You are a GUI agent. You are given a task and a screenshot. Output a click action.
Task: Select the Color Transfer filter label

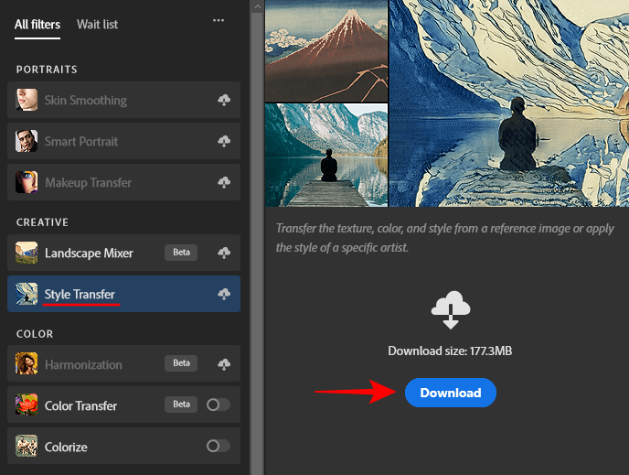click(x=80, y=406)
